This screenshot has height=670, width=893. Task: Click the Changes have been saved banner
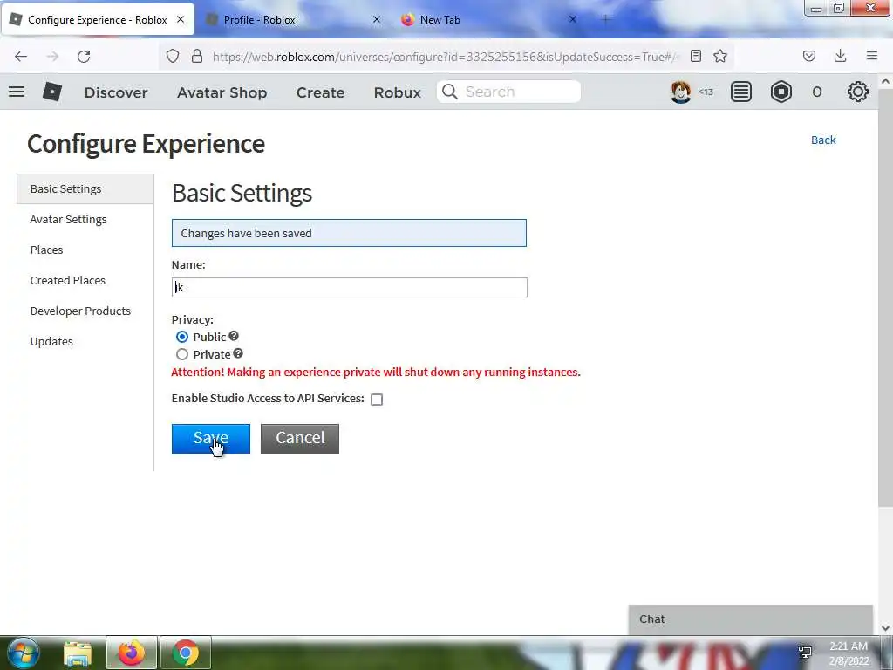coord(349,233)
